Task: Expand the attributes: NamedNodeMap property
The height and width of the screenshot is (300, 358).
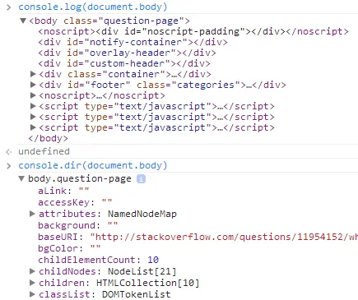Action: (x=32, y=214)
